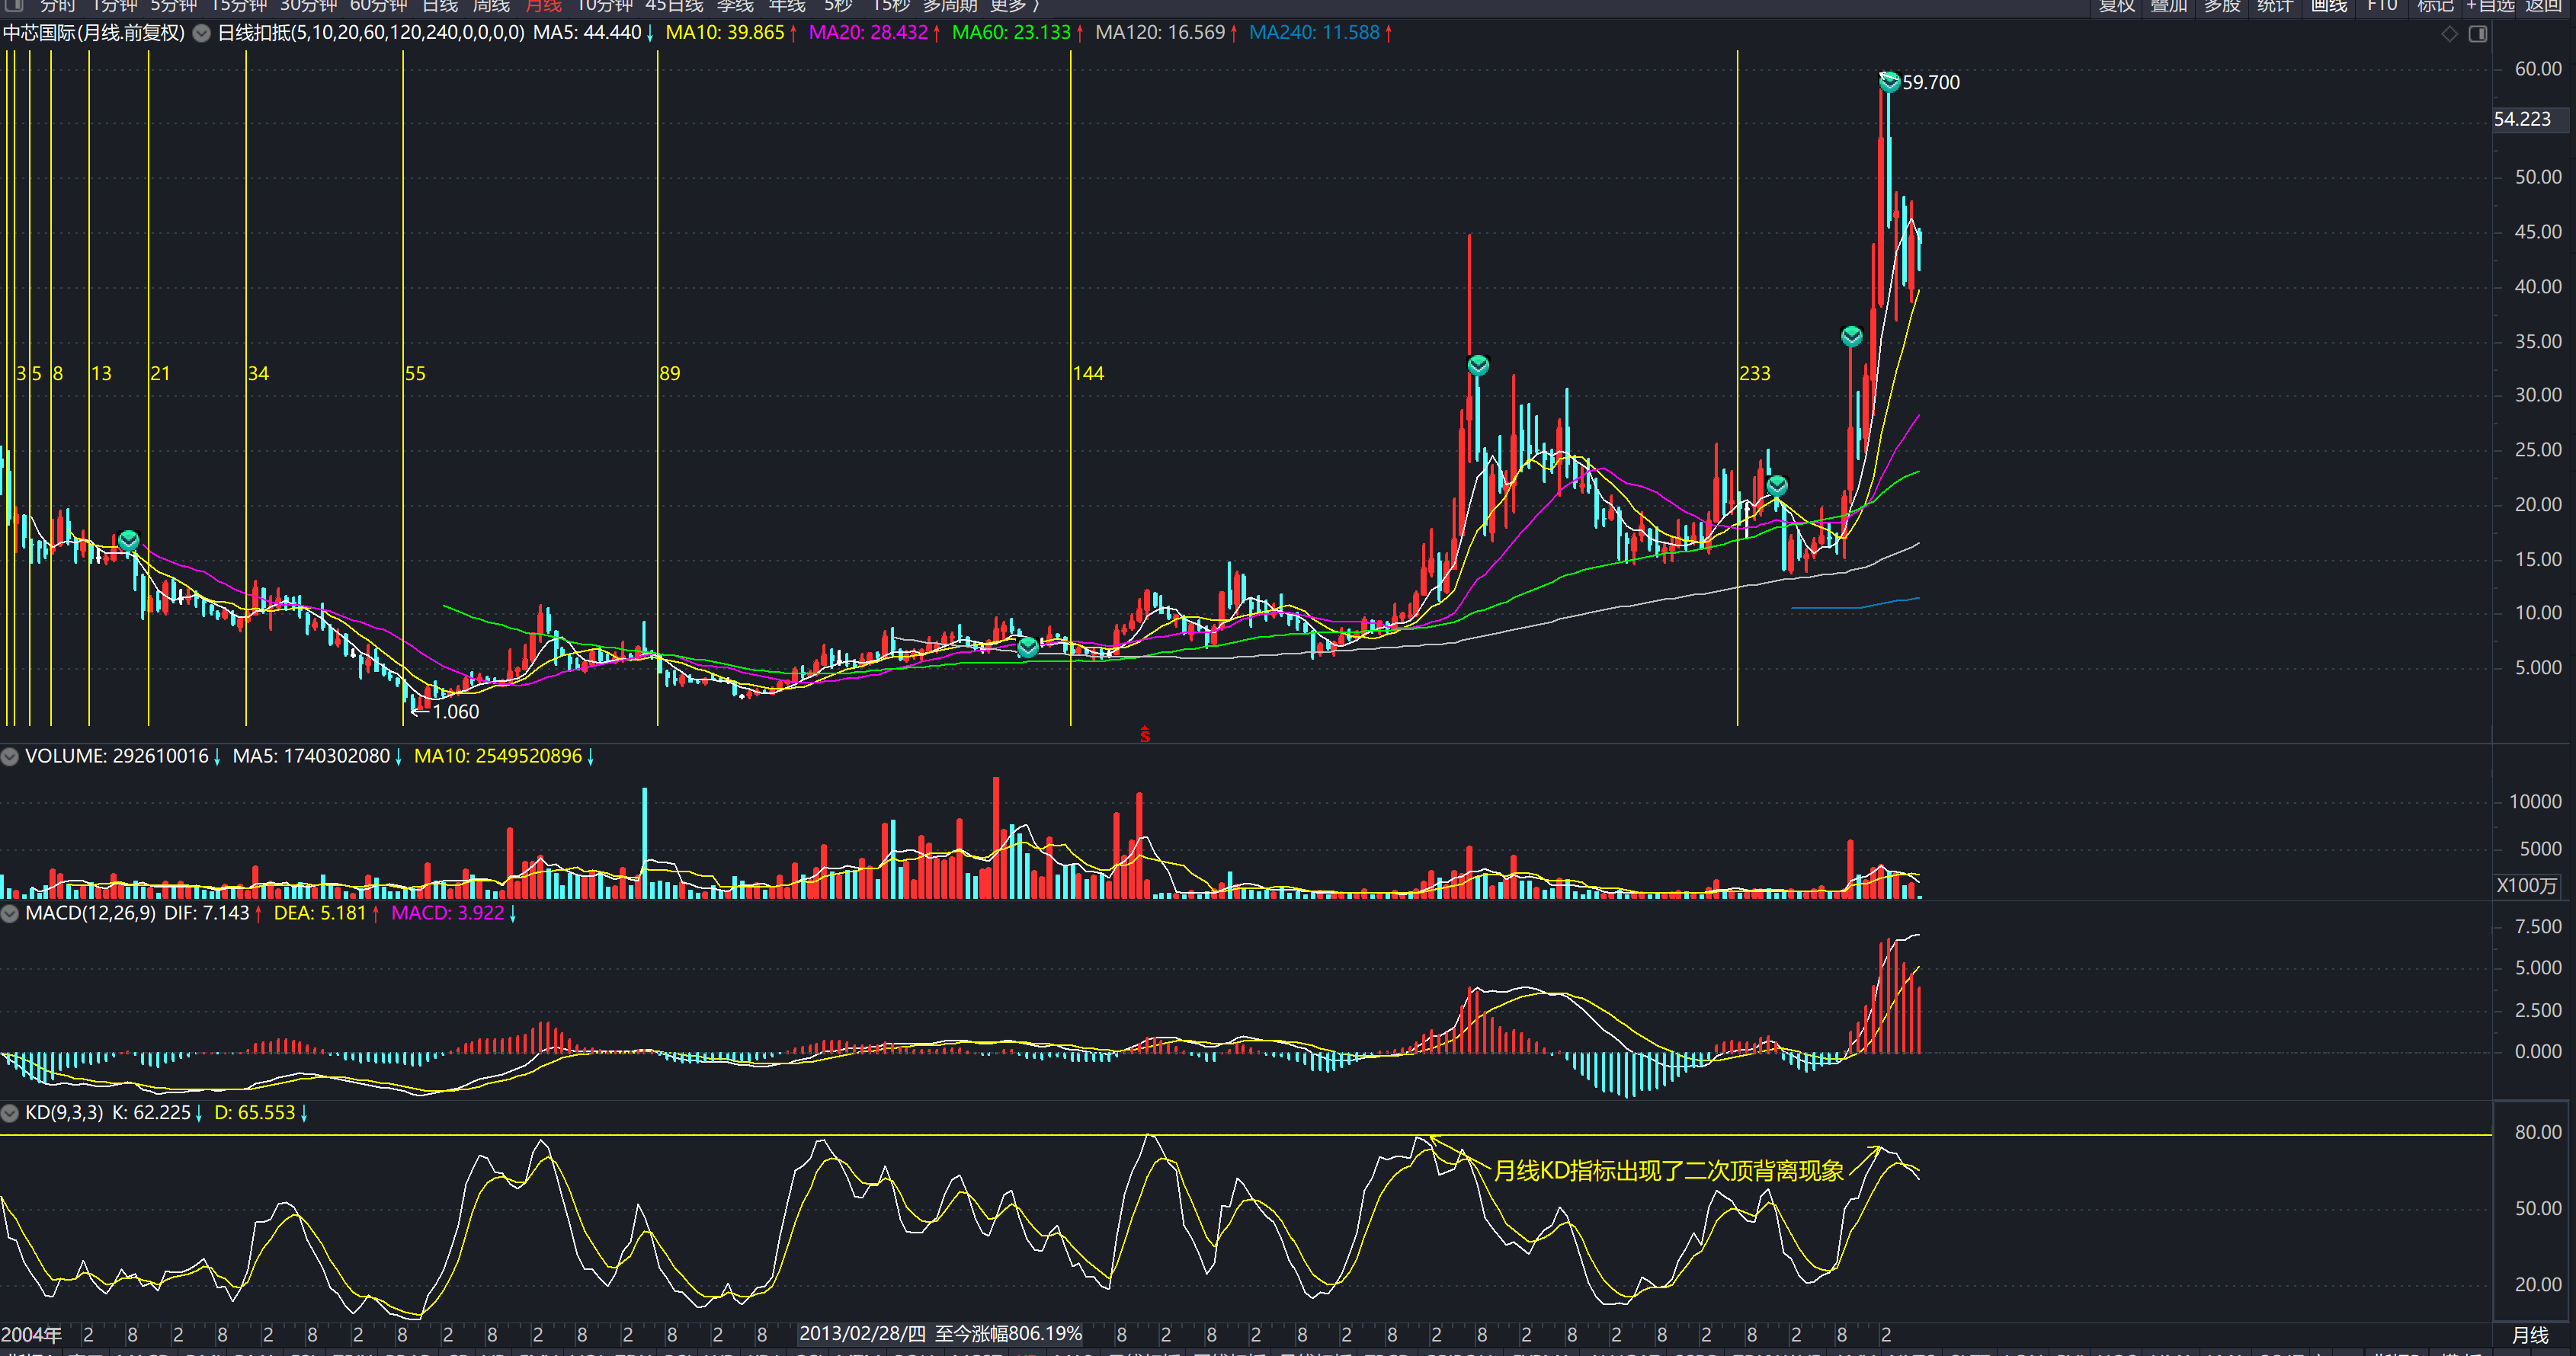Select the Fibonacci time line labeled 144

pyautogui.click(x=1071, y=388)
